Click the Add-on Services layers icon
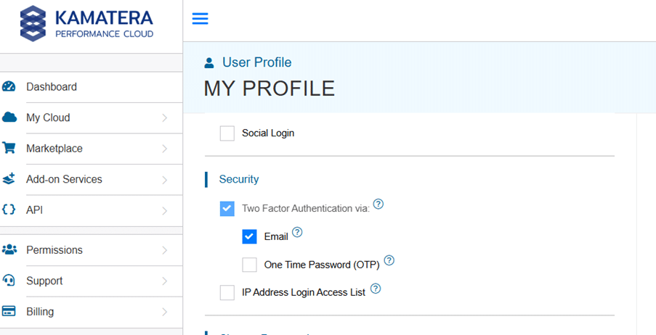This screenshot has width=656, height=335. point(9,179)
